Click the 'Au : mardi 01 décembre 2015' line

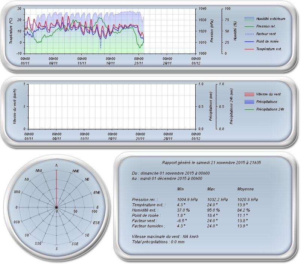[167, 178]
